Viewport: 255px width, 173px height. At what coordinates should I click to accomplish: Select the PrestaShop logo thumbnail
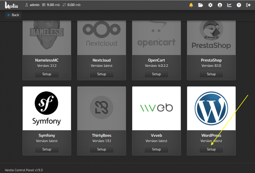pos(211,38)
